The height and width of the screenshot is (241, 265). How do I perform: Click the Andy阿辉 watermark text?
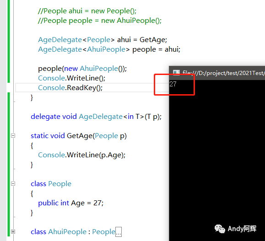[x=242, y=229]
